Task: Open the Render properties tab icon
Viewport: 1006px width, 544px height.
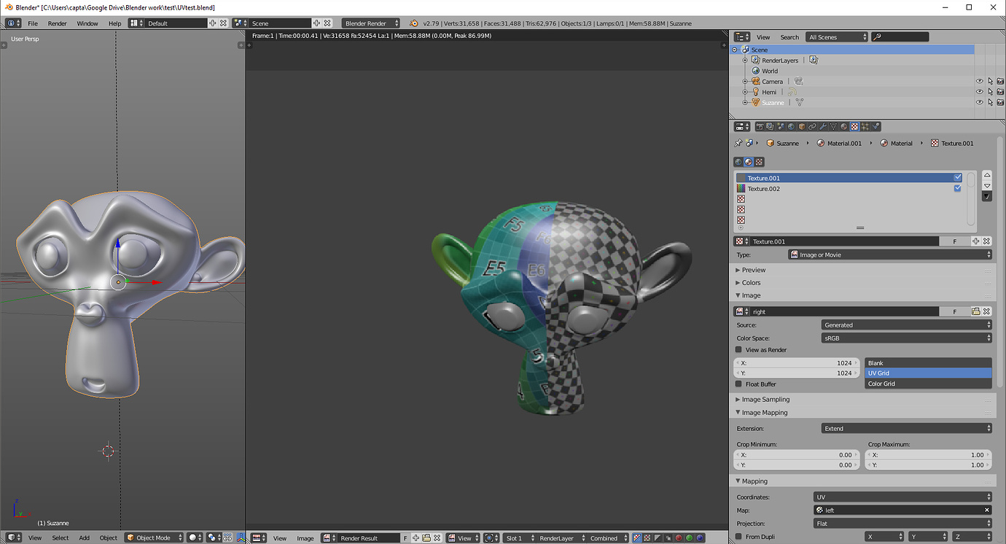Action: [759, 126]
